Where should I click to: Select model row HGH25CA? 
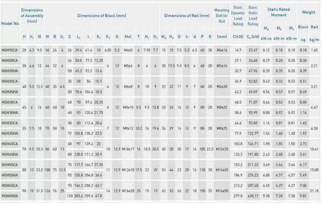pos(9,81)
